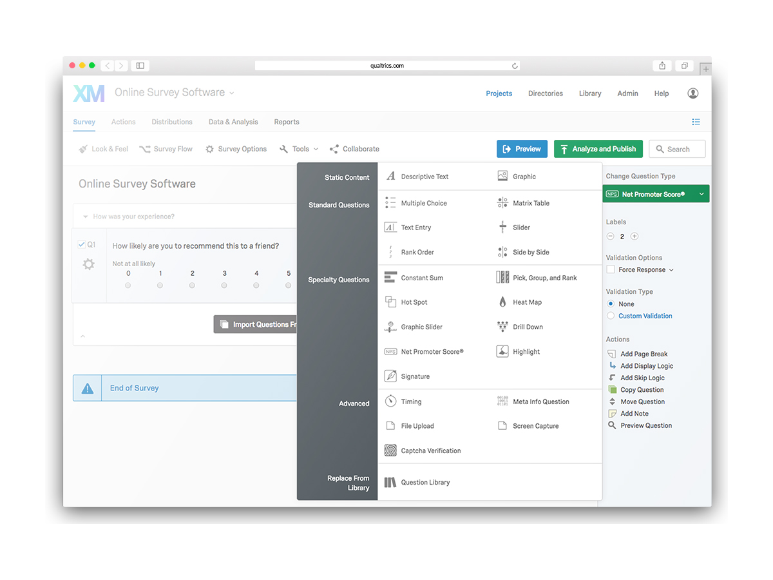Select the Heat Map question type icon
Viewport: 773px width, 580px height.
[x=502, y=302]
